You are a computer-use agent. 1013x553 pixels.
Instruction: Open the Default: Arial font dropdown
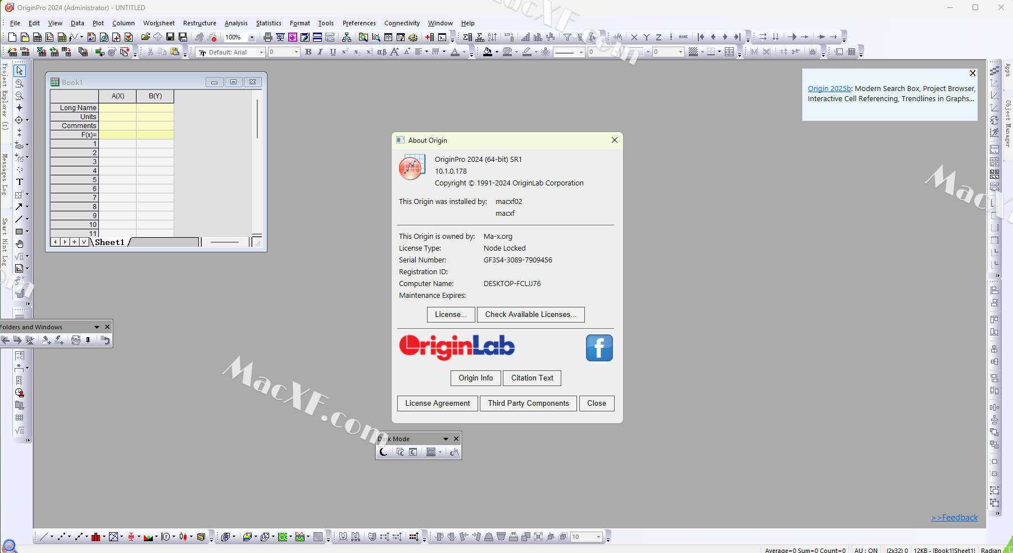(261, 52)
